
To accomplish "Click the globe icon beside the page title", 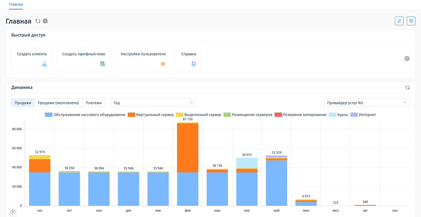I will tap(45, 21).
